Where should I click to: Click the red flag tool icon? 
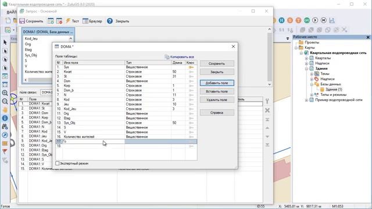click(5, 152)
